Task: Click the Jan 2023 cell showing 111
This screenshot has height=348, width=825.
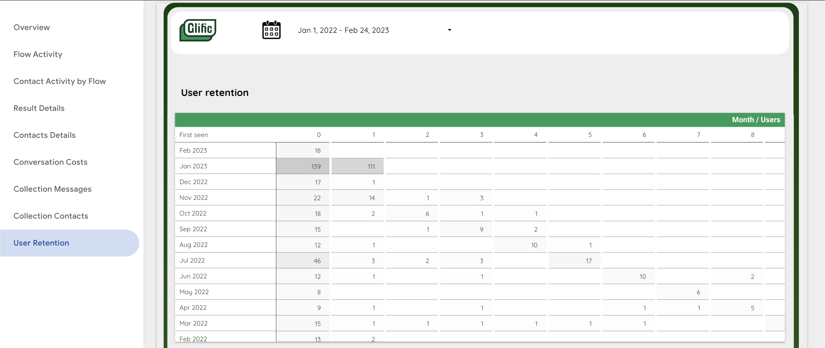Action: click(357, 166)
